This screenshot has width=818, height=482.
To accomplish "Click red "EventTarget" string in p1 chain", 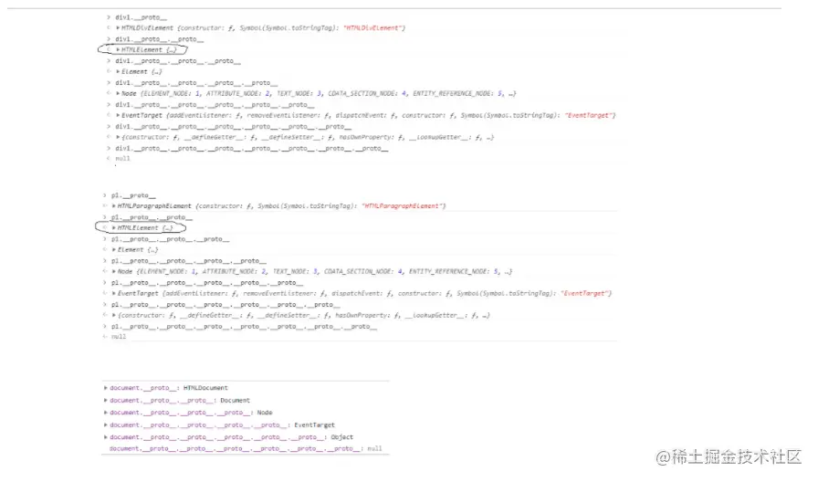I will click(x=586, y=294).
